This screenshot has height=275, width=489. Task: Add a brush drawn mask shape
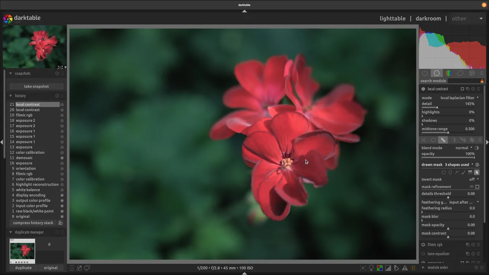point(463,172)
